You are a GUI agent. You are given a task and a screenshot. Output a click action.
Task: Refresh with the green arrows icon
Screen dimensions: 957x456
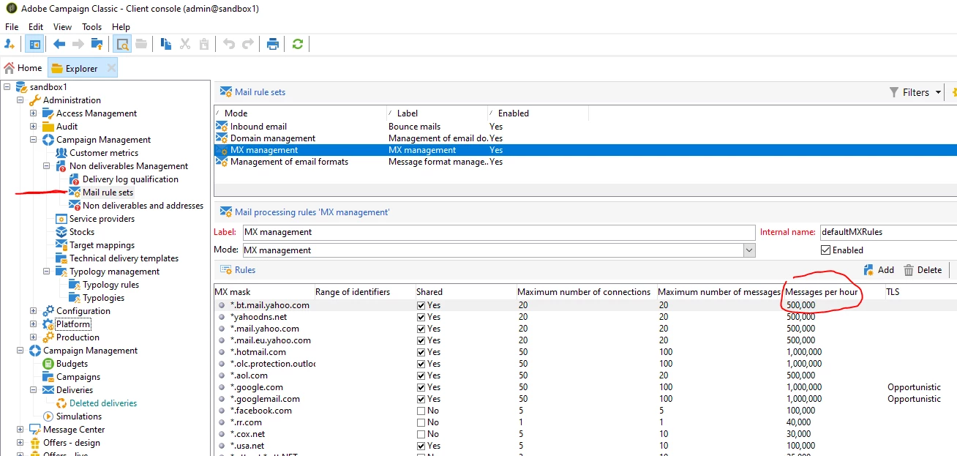coord(297,44)
